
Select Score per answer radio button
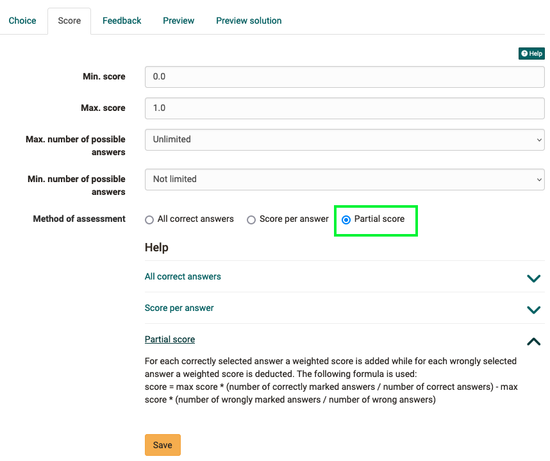point(251,219)
